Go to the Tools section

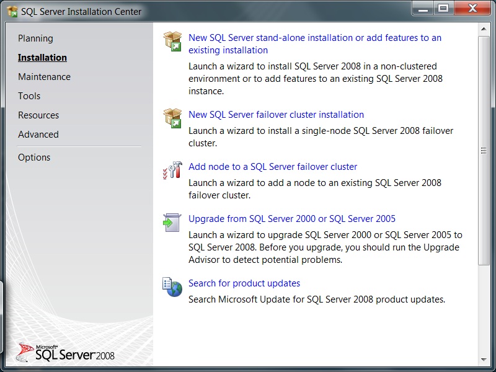point(29,96)
